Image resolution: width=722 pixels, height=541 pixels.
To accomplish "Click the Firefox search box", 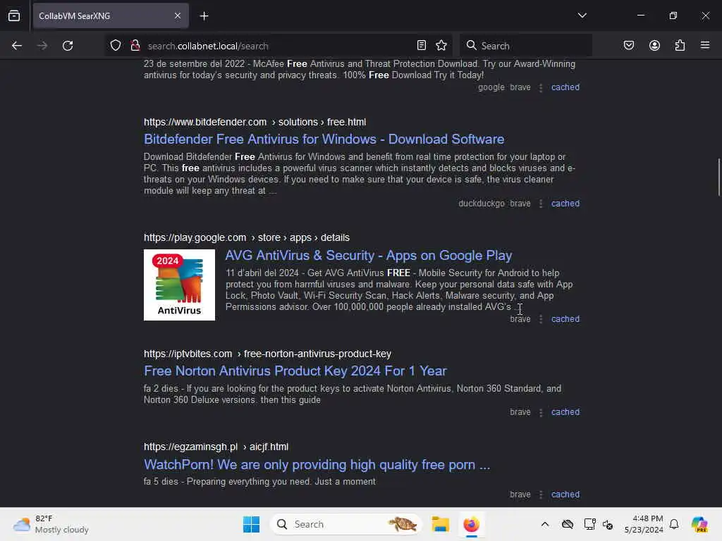I will point(526,46).
